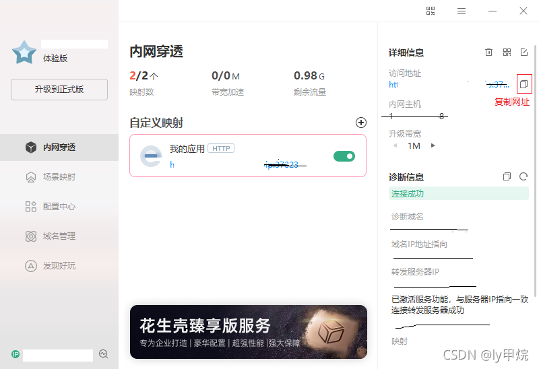Select 内网穿透 in the sidebar

(x=59, y=147)
